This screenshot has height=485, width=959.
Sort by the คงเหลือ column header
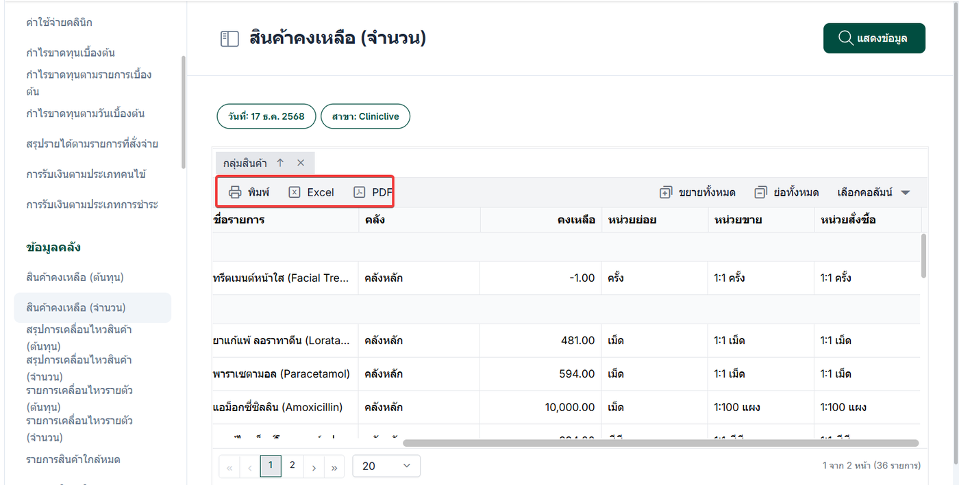pyautogui.click(x=541, y=220)
